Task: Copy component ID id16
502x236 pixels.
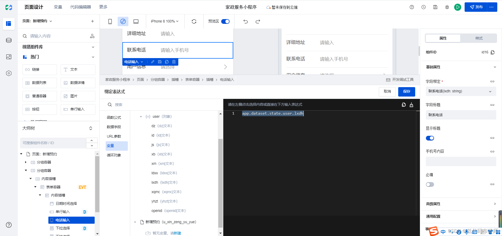Action: (493, 52)
